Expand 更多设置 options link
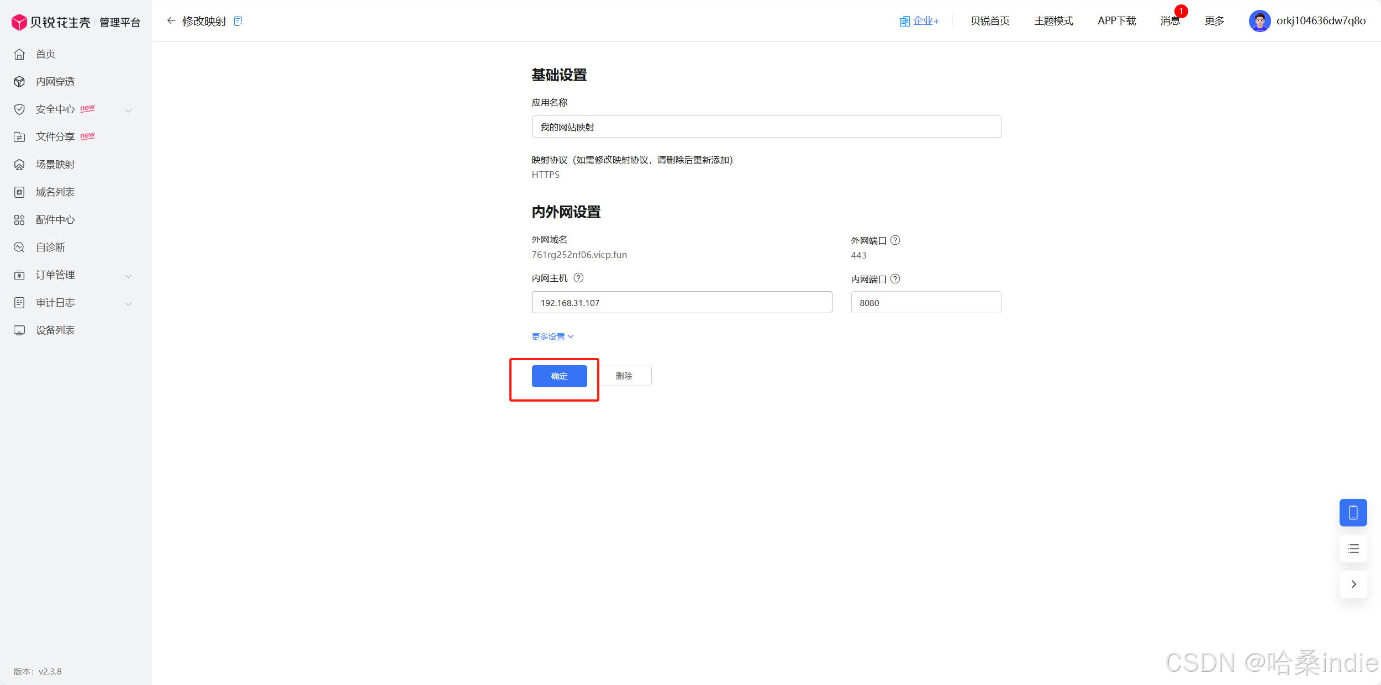Viewport: 1381px width, 685px height. point(552,336)
